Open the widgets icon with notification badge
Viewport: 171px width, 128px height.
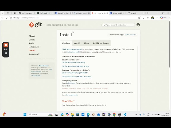pyautogui.click(x=4, y=114)
